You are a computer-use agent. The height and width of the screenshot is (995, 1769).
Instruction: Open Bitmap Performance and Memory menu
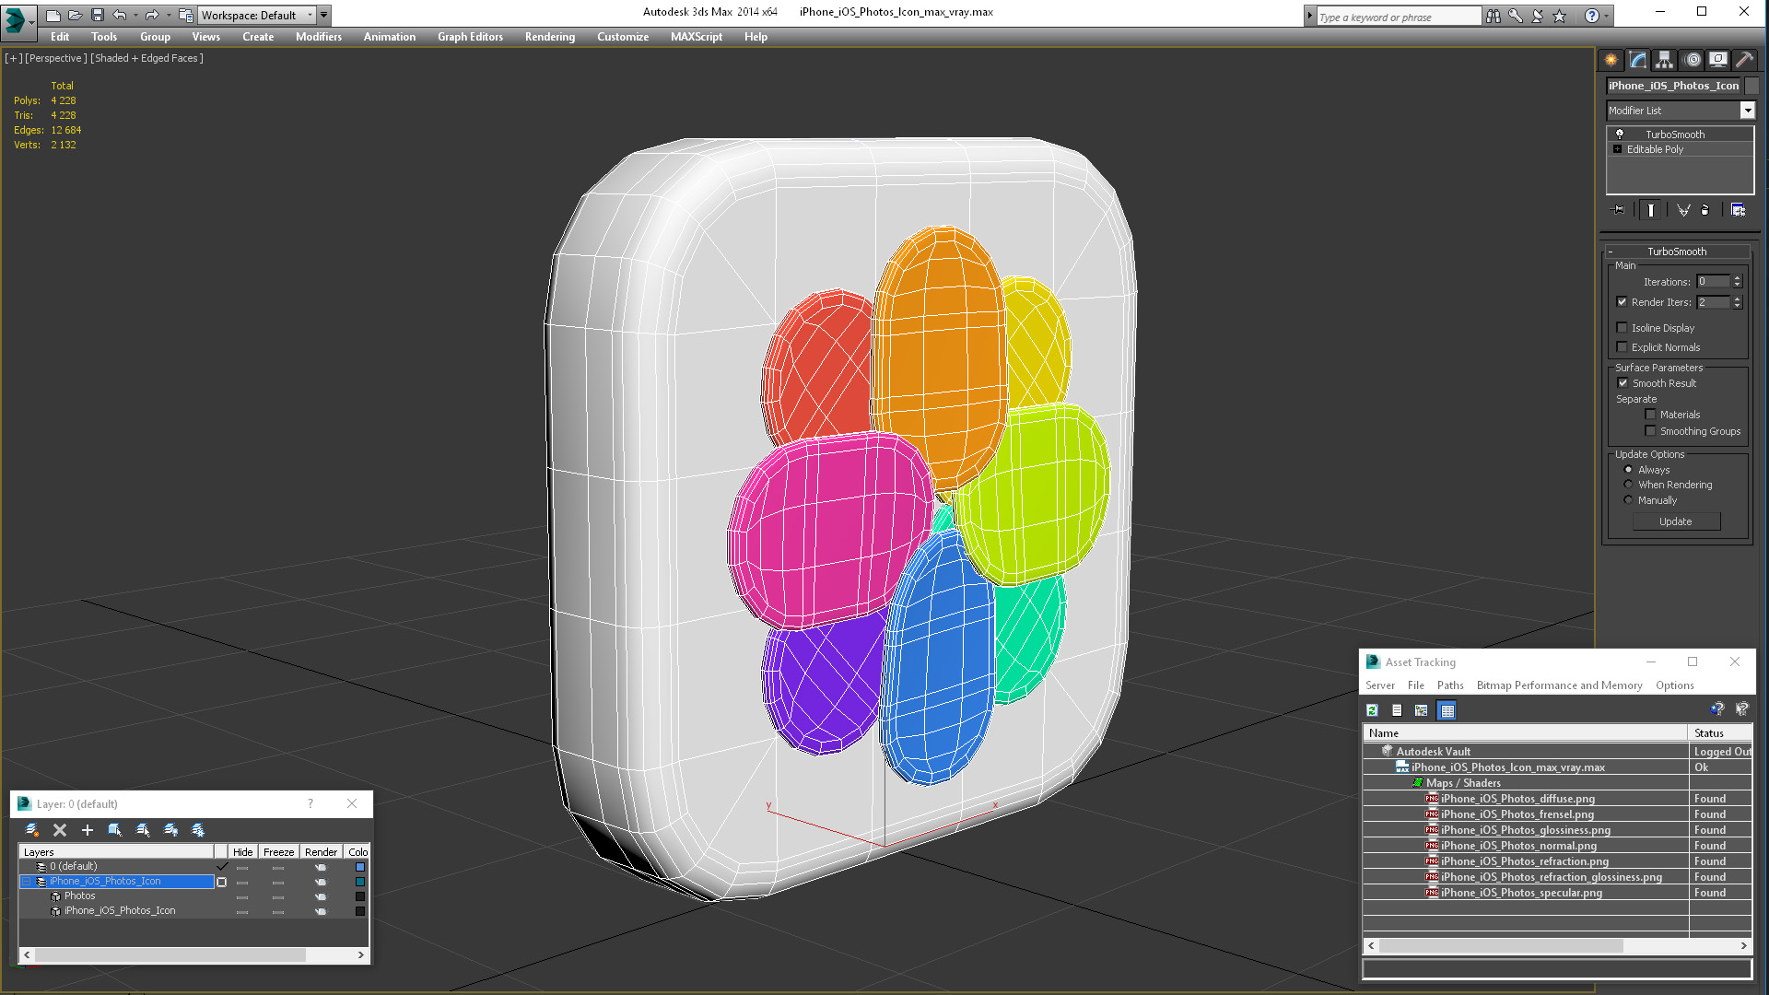(1559, 685)
